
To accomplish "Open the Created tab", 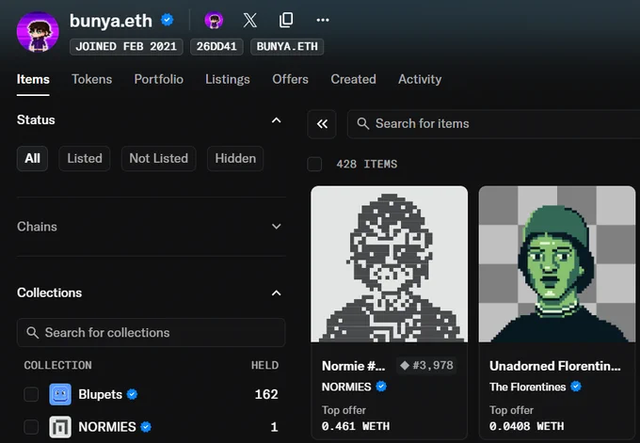I will (x=353, y=79).
